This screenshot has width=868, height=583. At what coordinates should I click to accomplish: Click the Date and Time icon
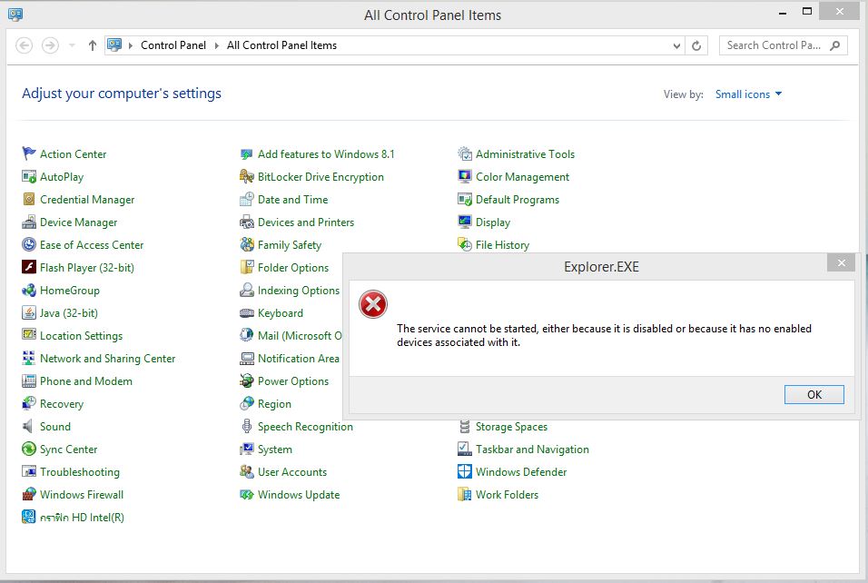(247, 199)
